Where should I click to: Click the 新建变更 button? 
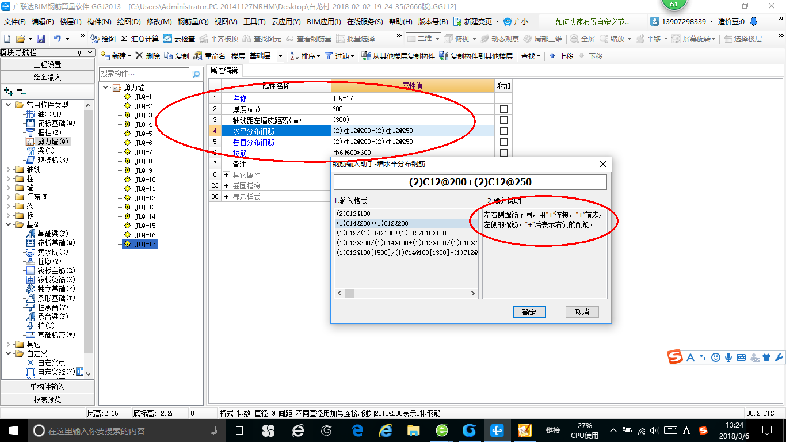click(476, 21)
